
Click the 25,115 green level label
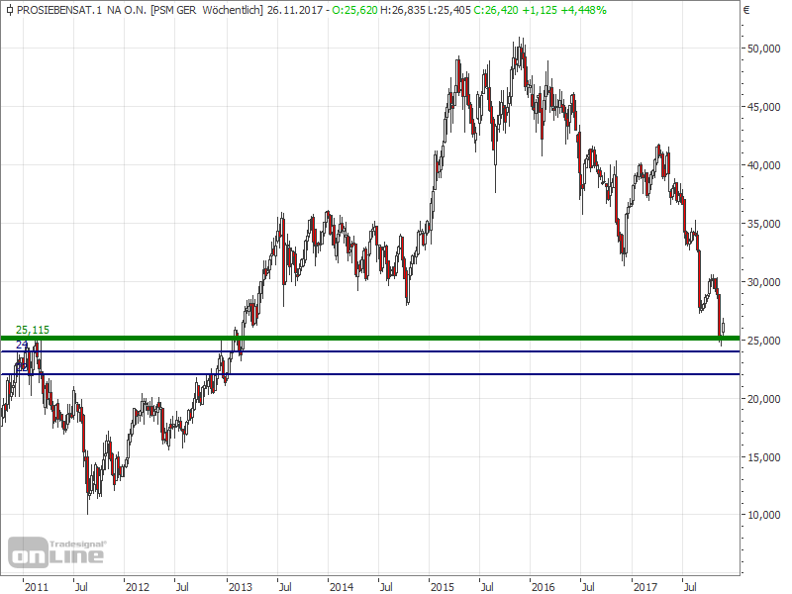(32, 330)
